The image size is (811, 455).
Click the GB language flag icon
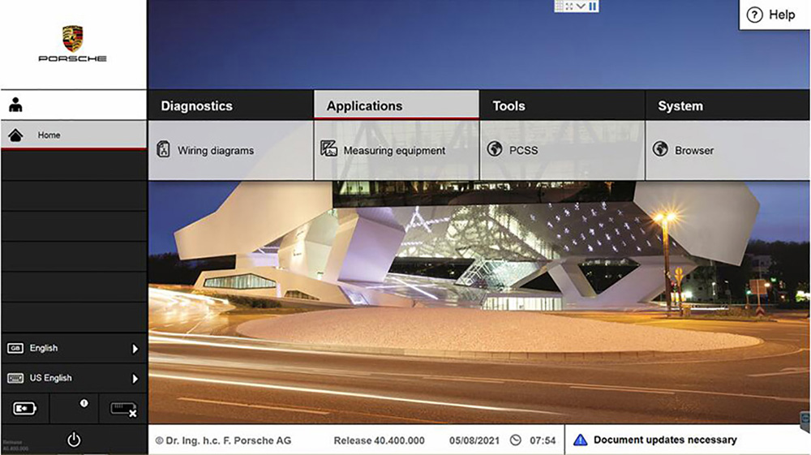click(x=15, y=349)
